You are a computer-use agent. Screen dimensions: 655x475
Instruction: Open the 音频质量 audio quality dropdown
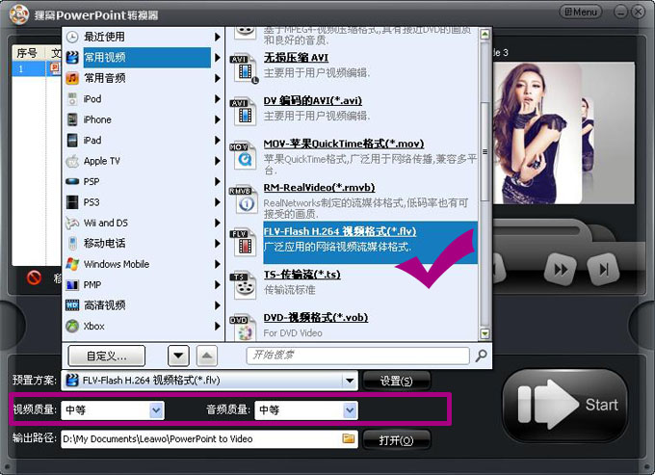point(349,410)
